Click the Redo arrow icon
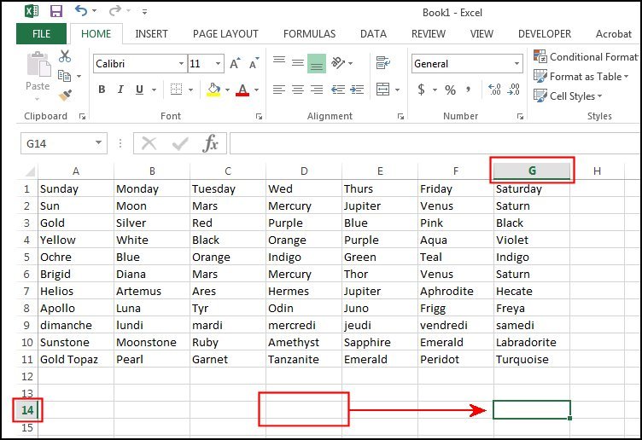 (115, 10)
